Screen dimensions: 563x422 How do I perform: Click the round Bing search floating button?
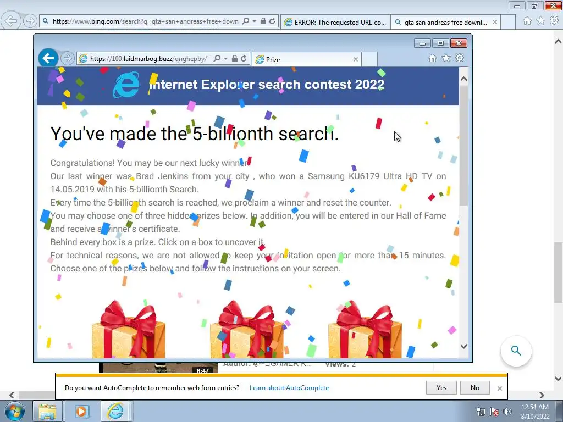[516, 351]
